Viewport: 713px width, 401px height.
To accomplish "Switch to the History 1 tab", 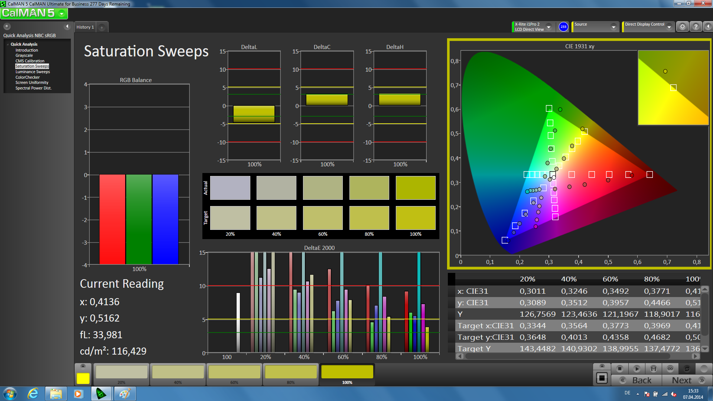I will (85, 27).
